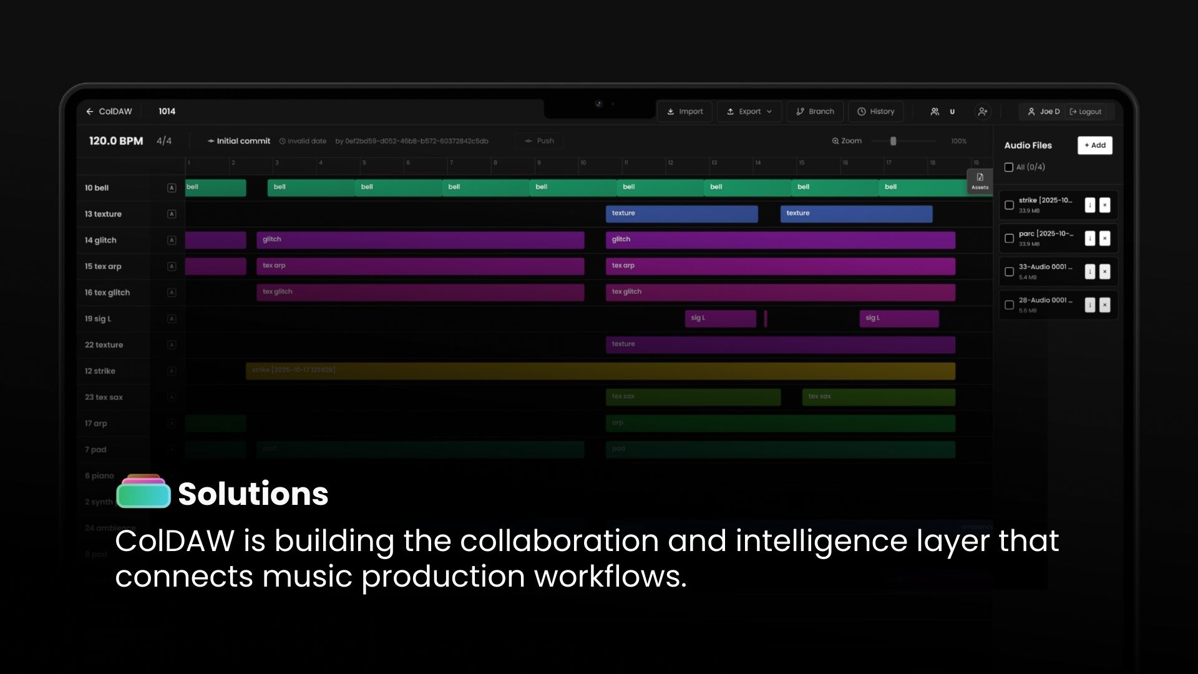Click bar 5 on the timeline ruler

click(364, 163)
